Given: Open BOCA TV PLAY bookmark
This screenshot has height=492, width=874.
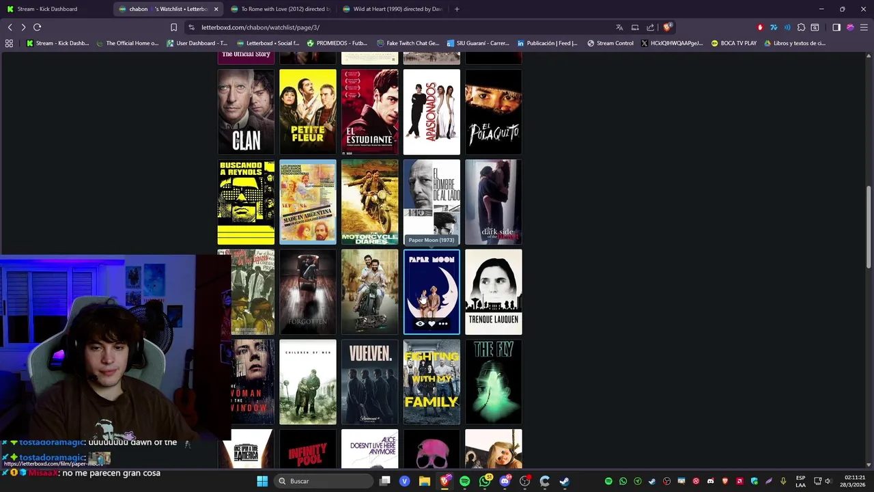Looking at the screenshot, I should [734, 43].
